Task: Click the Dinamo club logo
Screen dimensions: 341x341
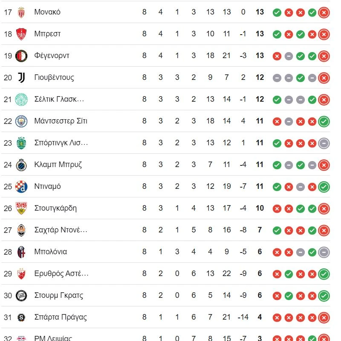Action: (x=21, y=186)
